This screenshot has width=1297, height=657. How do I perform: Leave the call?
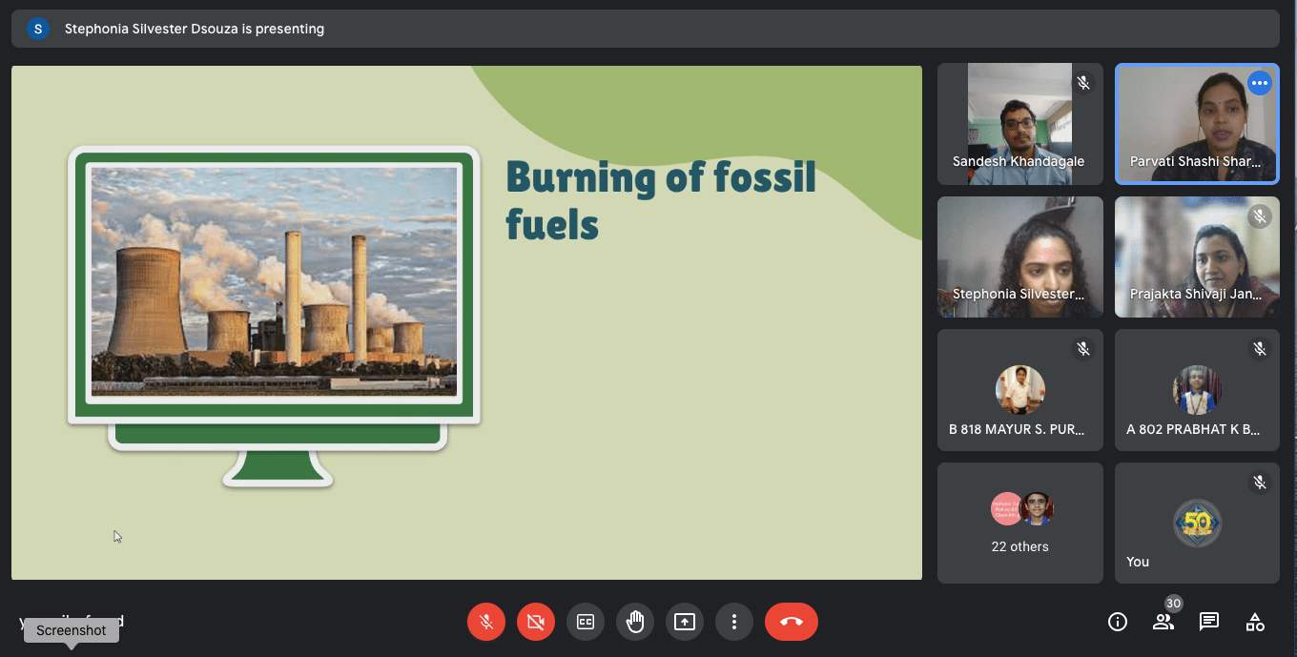[x=791, y=621]
